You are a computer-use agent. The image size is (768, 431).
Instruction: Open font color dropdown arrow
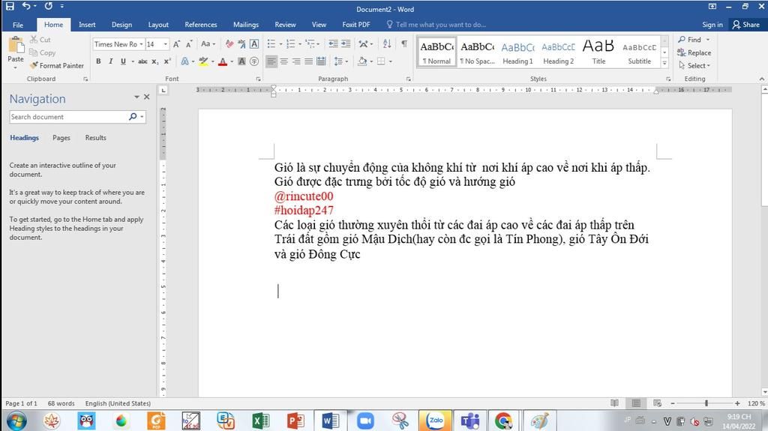pos(232,61)
